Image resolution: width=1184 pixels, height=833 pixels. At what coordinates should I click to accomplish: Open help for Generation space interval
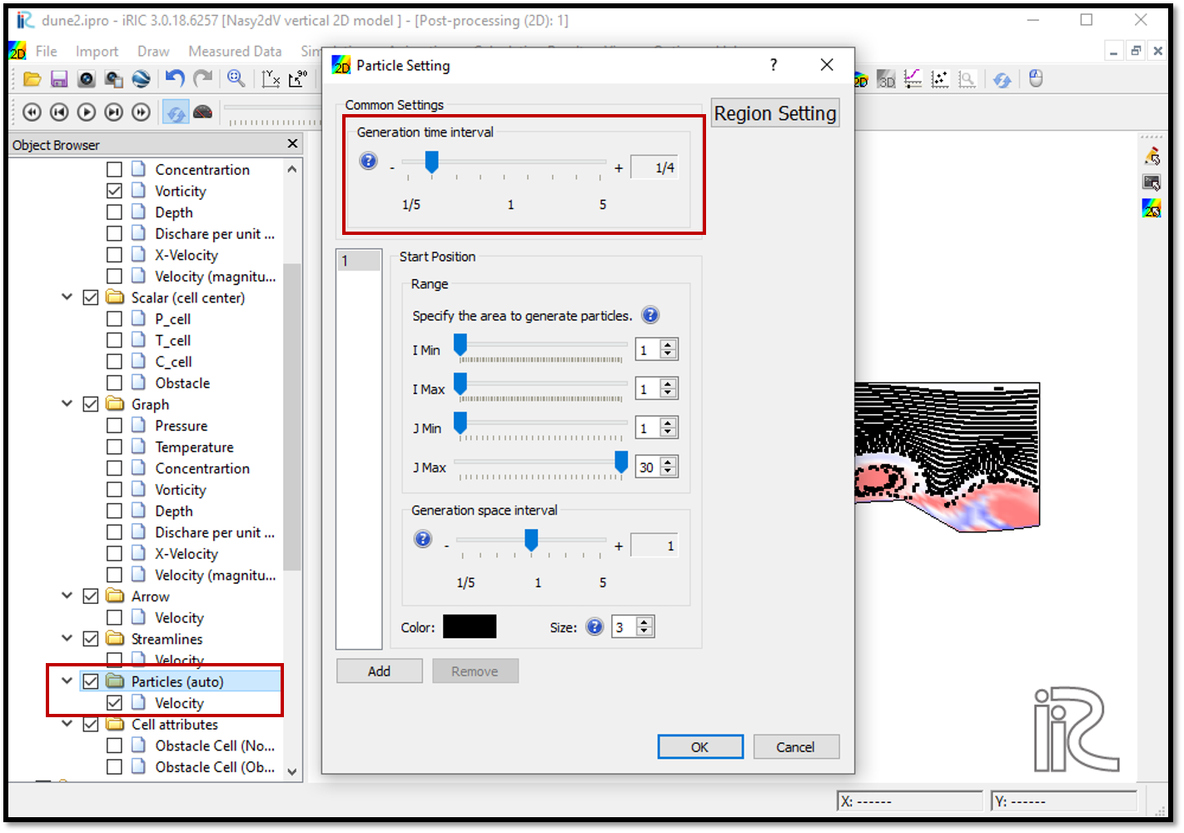tap(423, 539)
